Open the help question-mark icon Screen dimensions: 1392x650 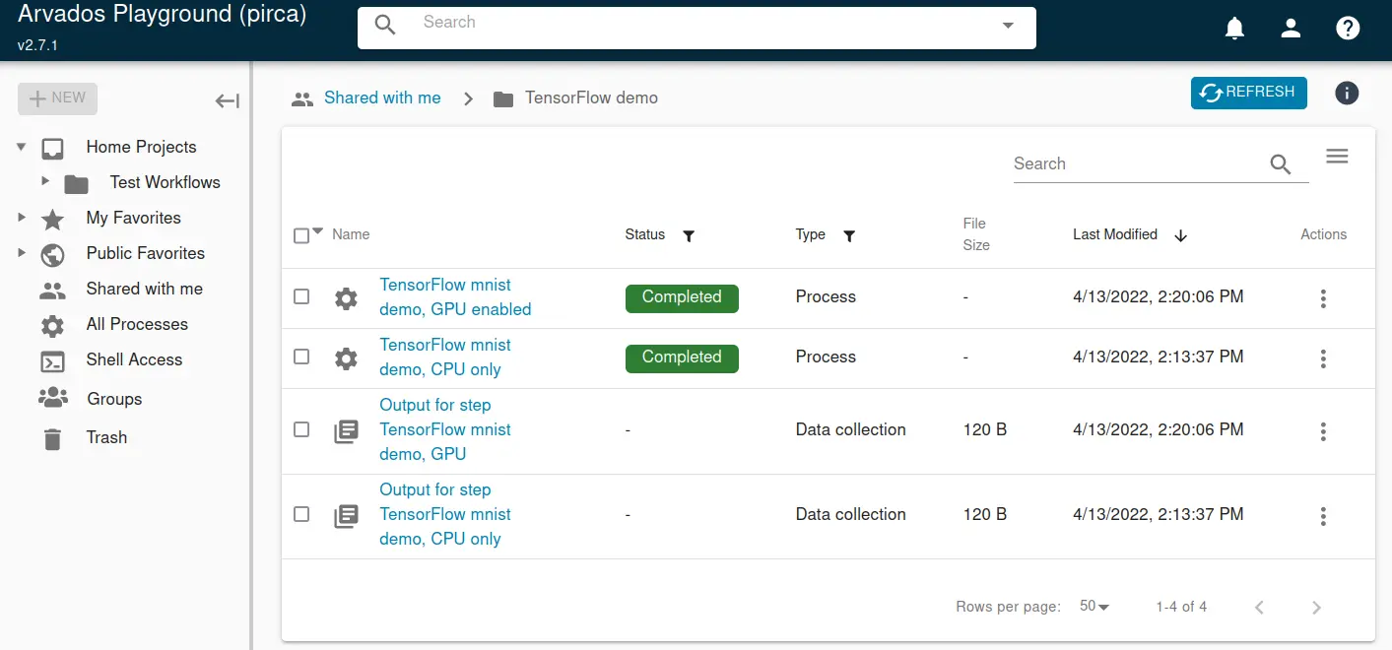pos(1348,28)
